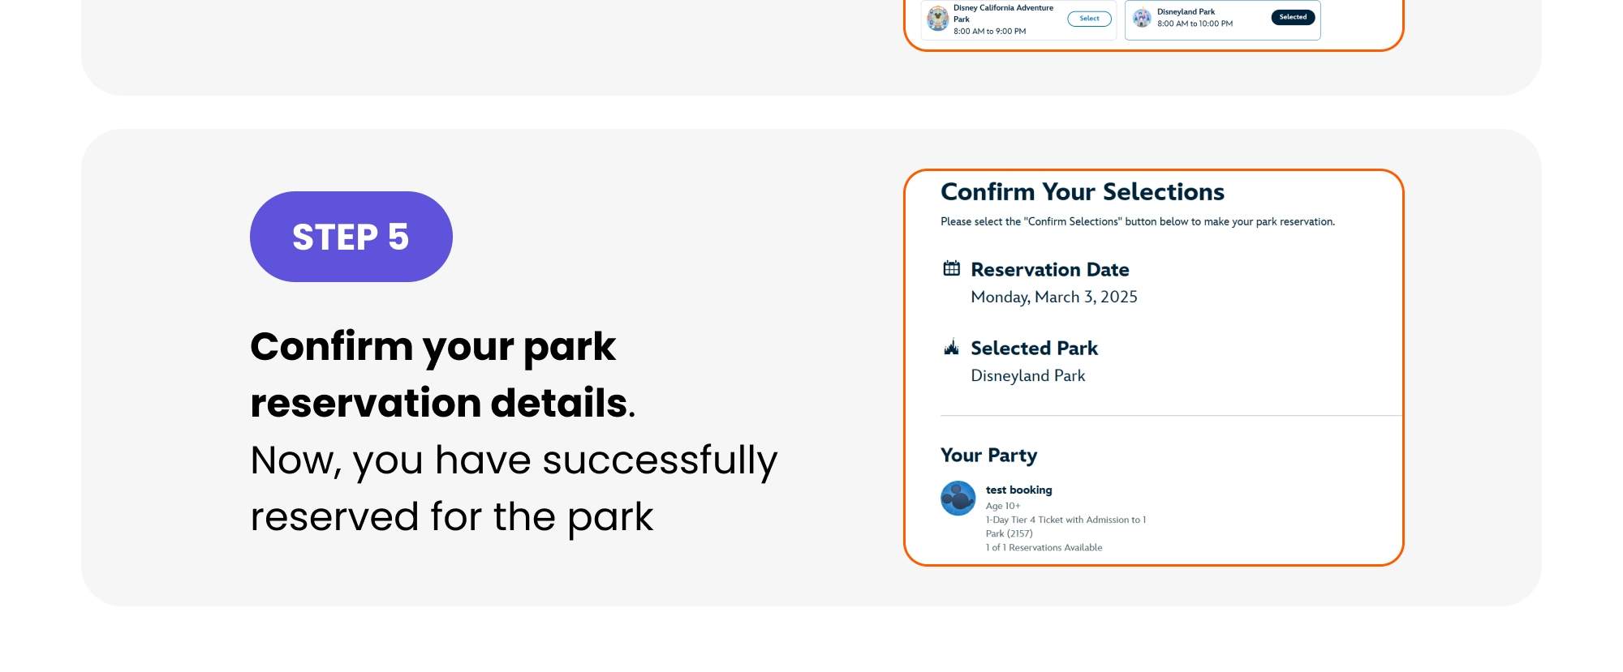Click the castle icon beside Selected Park

950,349
